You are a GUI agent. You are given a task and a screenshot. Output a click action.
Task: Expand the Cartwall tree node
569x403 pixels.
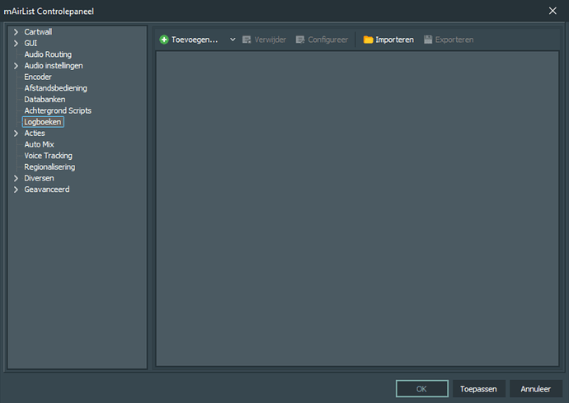[16, 32]
